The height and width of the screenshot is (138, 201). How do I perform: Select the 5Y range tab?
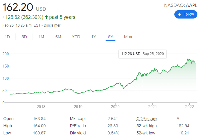click(x=111, y=37)
